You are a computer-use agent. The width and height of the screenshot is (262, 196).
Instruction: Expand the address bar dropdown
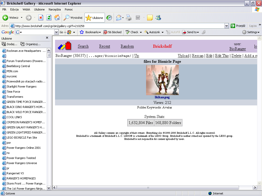coord(227,26)
